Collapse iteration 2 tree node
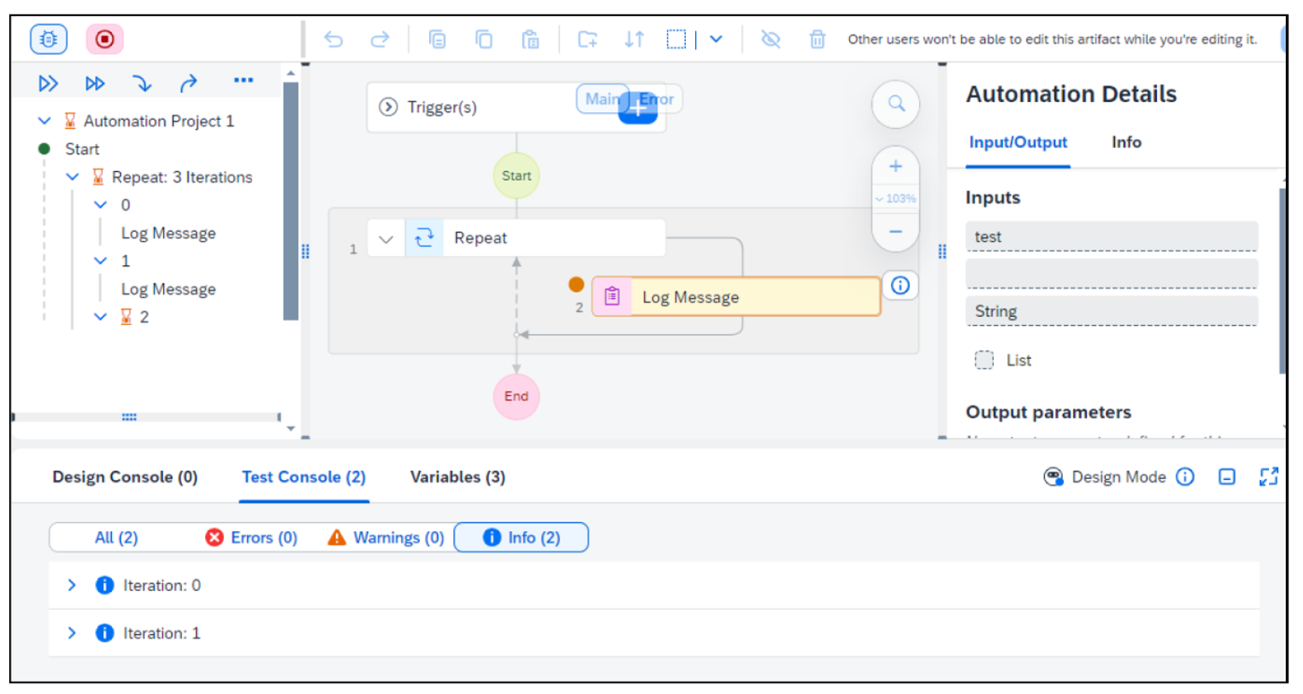Screen dimensions: 1303x694 tap(100, 317)
